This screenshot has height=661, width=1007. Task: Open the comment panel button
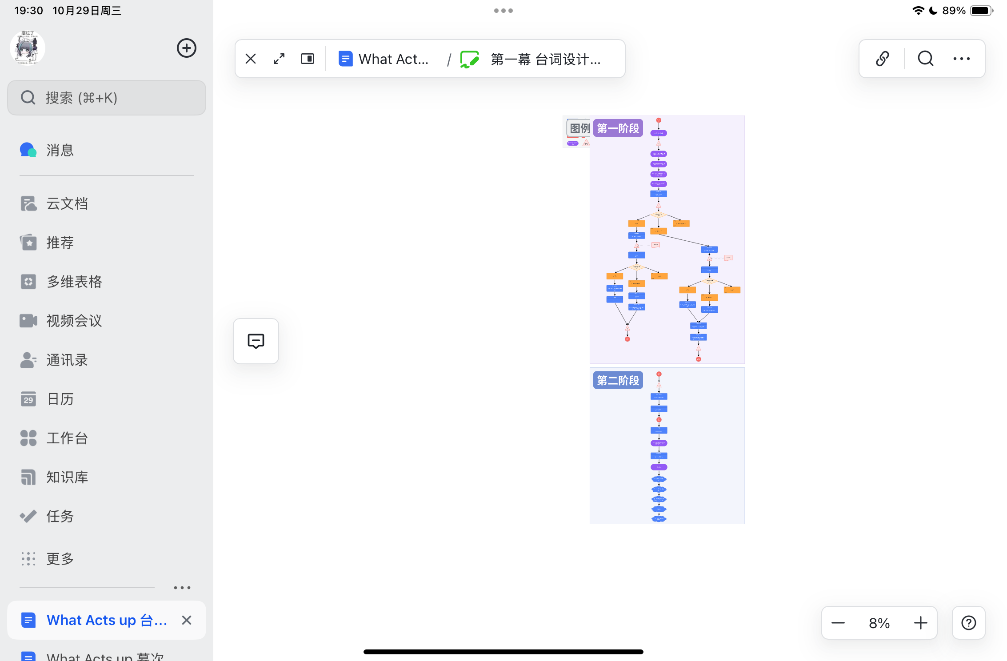click(256, 341)
